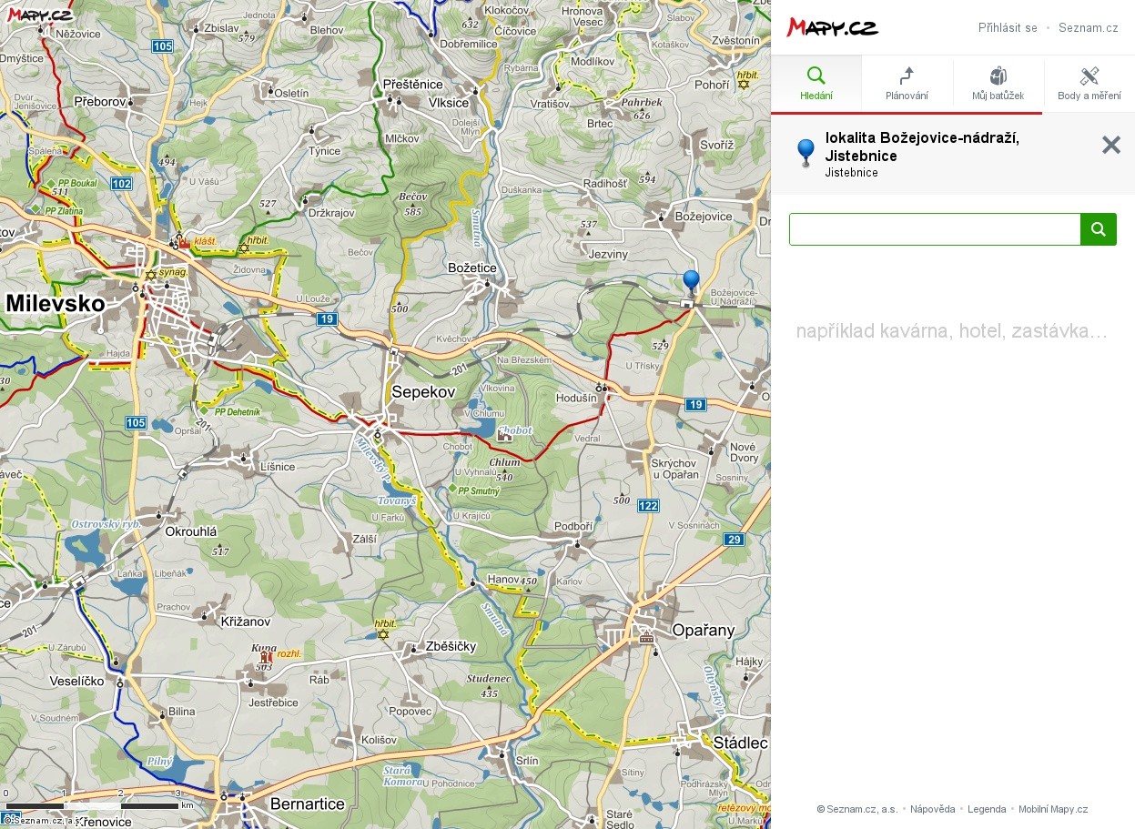
Task: Click the blue pin icon in panel header
Action: [x=805, y=152]
